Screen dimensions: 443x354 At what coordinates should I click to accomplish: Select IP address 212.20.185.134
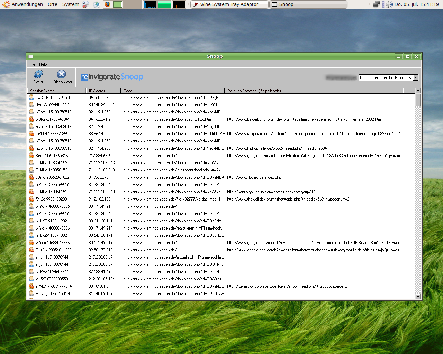(102, 279)
